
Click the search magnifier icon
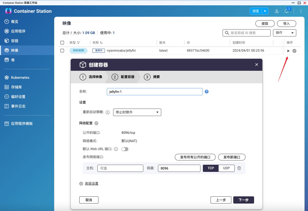click(x=227, y=33)
